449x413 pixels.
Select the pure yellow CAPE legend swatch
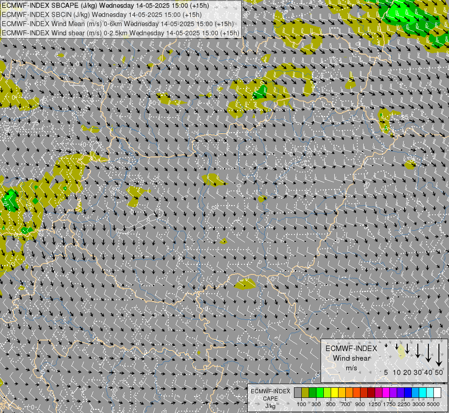[334, 392]
